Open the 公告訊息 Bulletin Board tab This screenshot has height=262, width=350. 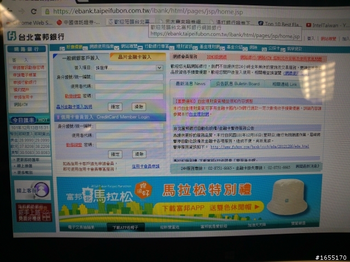pos(237,84)
